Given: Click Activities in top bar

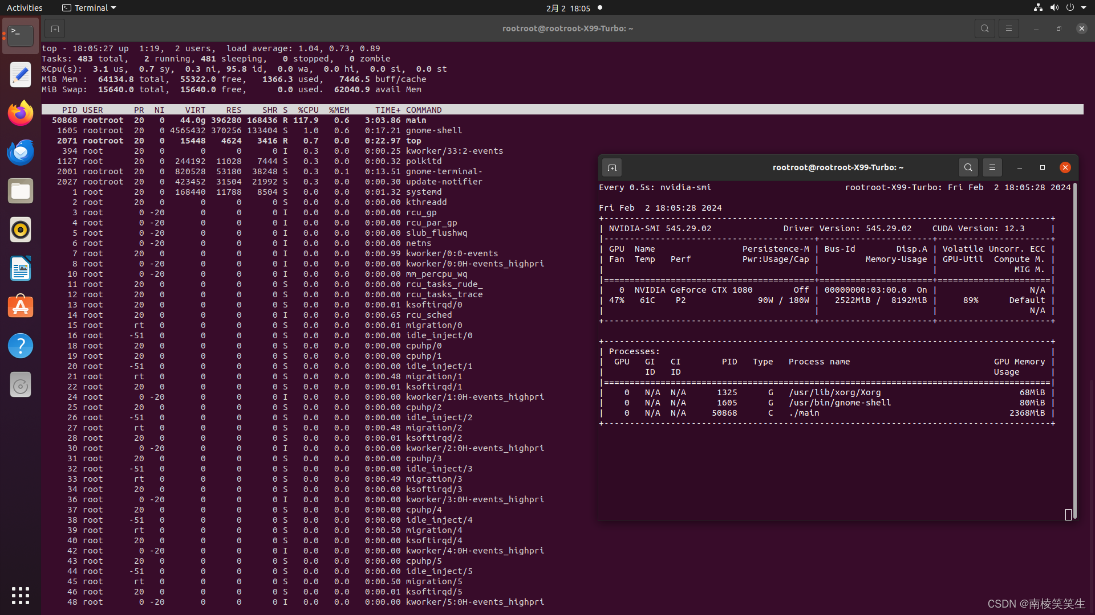Looking at the screenshot, I should 25,8.
